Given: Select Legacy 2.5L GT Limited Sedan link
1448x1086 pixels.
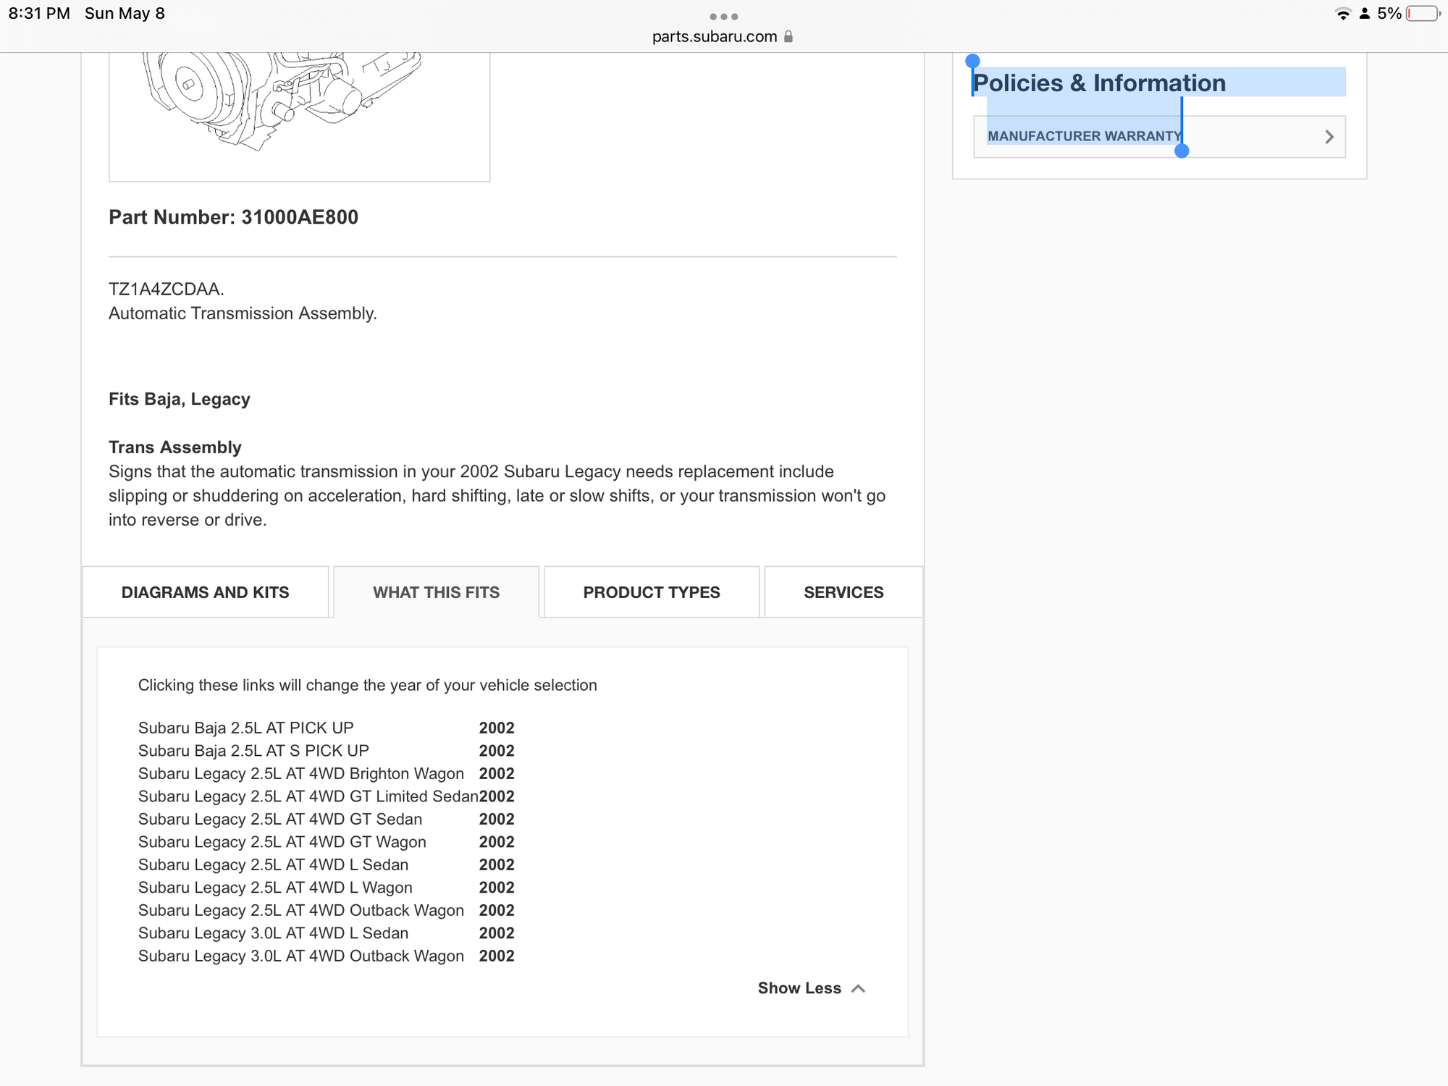Looking at the screenshot, I should (308, 796).
